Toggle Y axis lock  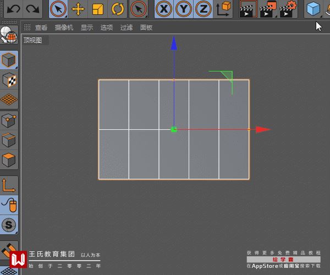184,9
